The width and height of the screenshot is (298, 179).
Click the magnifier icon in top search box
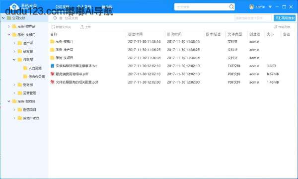[231, 7]
